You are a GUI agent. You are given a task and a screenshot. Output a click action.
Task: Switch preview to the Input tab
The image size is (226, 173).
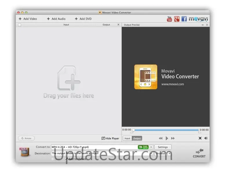[127, 139]
